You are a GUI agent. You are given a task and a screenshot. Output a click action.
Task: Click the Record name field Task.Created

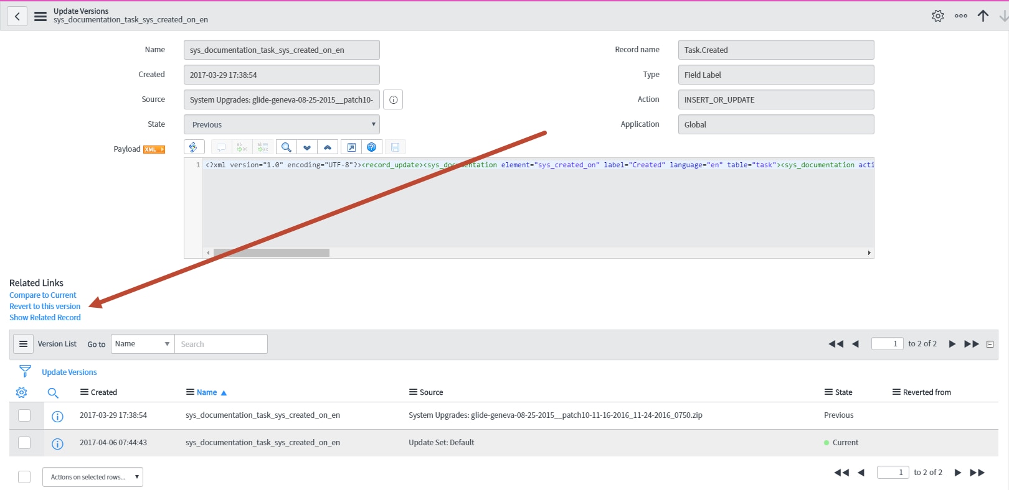click(776, 50)
